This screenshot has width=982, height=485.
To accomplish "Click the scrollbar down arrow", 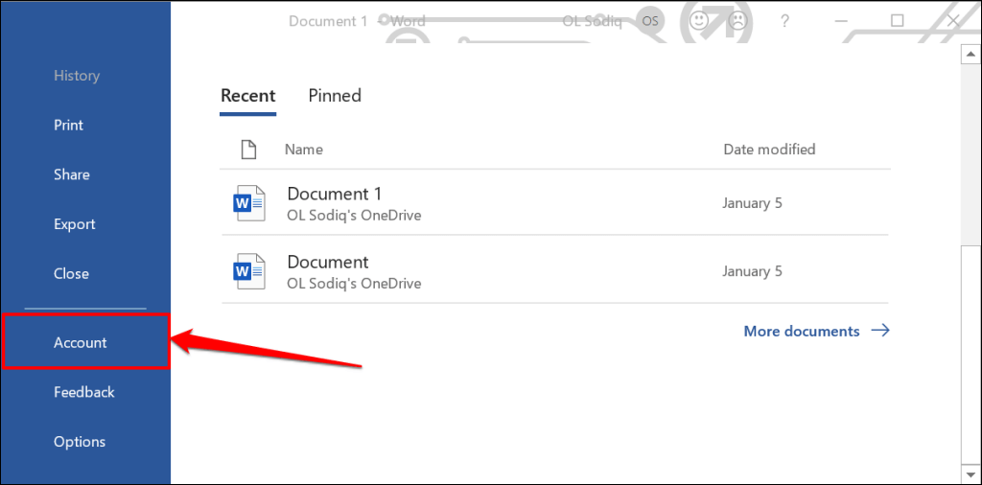I will coord(970,473).
